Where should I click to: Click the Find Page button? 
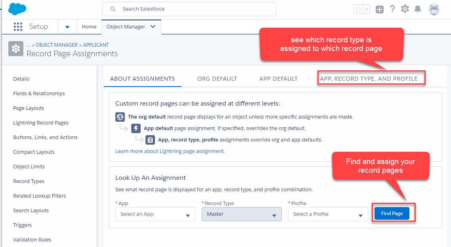392,213
